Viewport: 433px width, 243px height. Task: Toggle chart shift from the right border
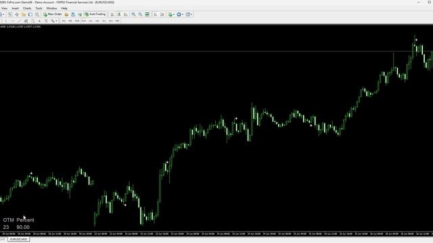(x=162, y=14)
